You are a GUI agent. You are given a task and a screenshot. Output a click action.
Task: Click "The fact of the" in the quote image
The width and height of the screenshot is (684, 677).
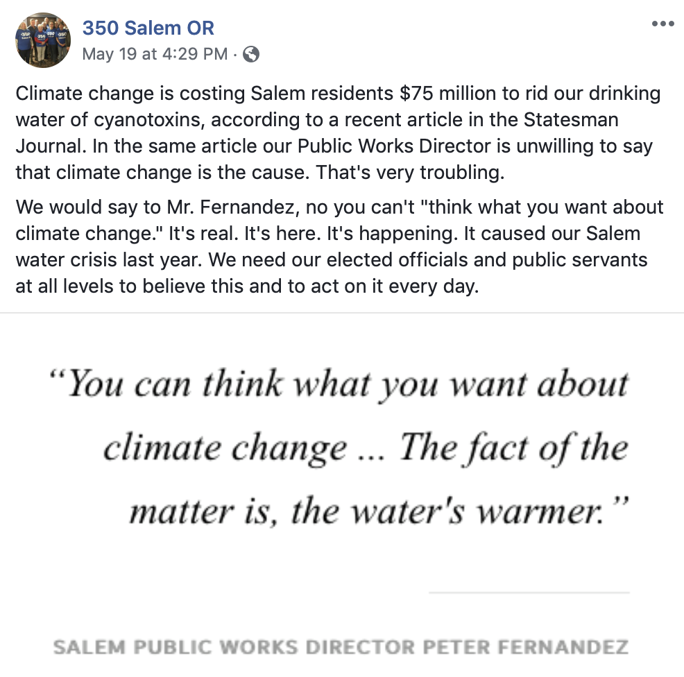pos(513,447)
